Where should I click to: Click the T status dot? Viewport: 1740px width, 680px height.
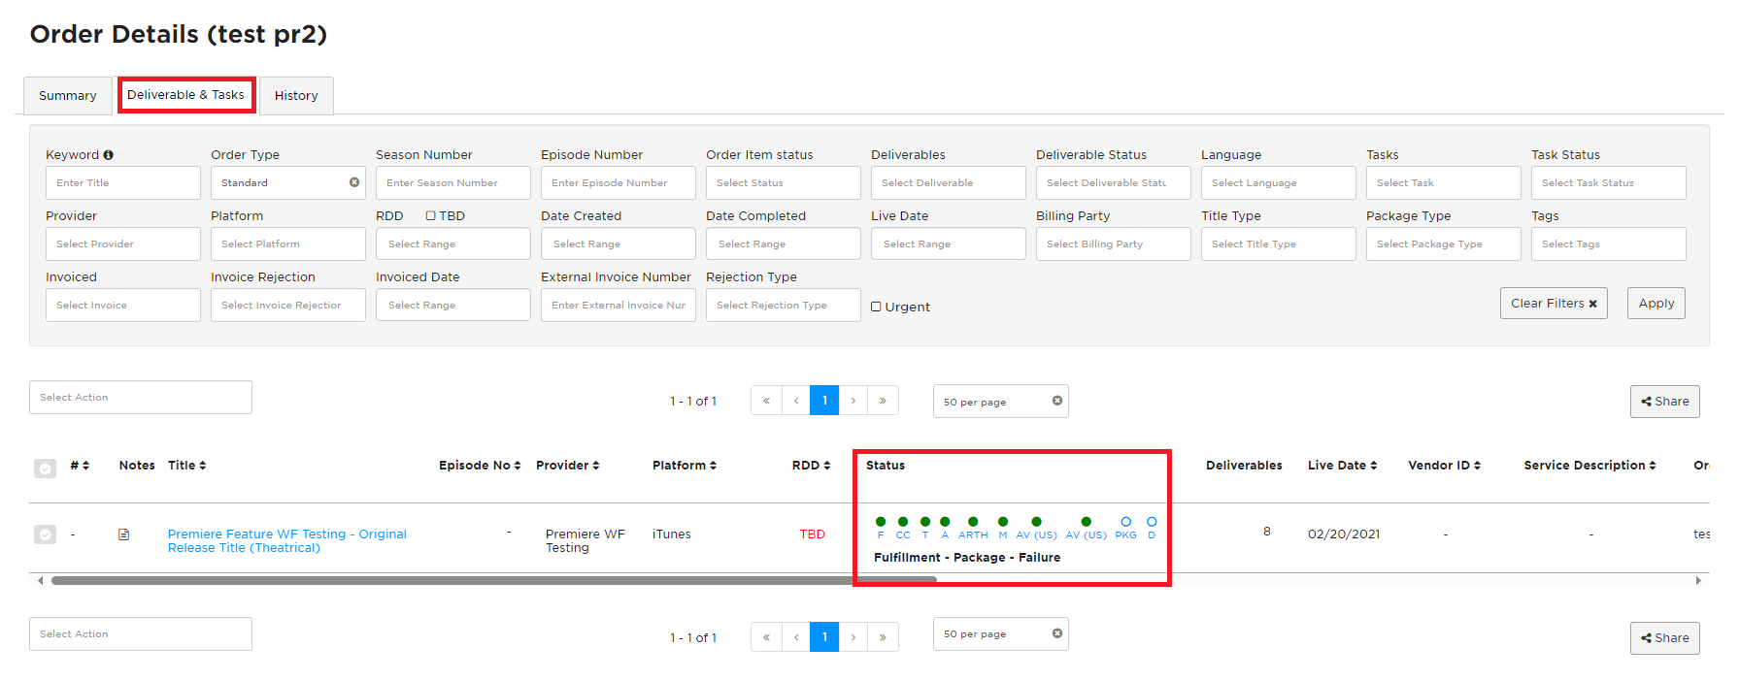[x=925, y=522]
